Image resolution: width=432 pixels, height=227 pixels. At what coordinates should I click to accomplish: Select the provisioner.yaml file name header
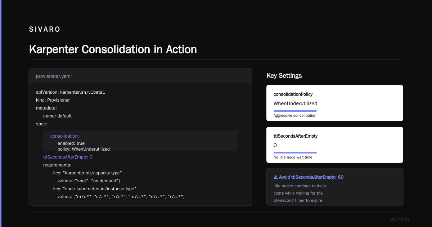coord(54,76)
